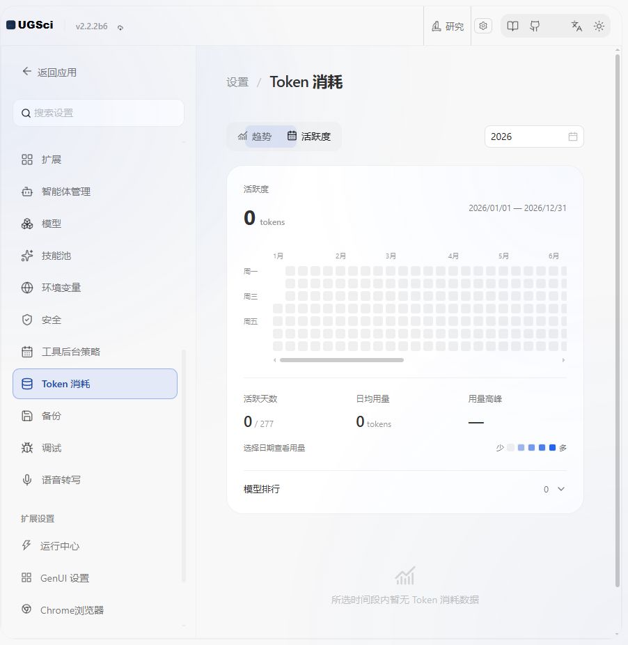Viewport: 628px width, 645px height.
Task: Open the GitHub icon in header
Action: click(x=535, y=26)
